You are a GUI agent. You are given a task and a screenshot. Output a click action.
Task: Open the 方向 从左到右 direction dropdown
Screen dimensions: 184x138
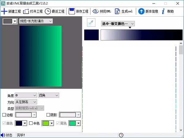click(26, 102)
